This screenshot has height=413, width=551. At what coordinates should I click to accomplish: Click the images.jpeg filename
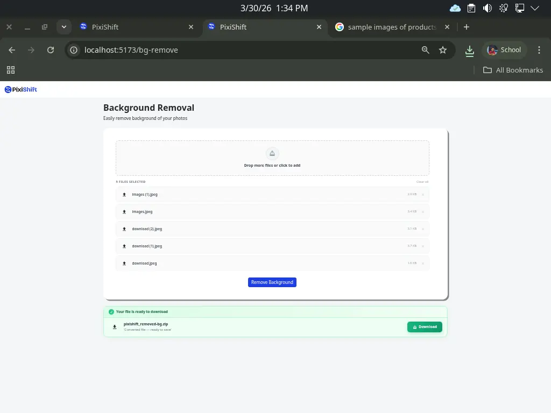coord(142,212)
